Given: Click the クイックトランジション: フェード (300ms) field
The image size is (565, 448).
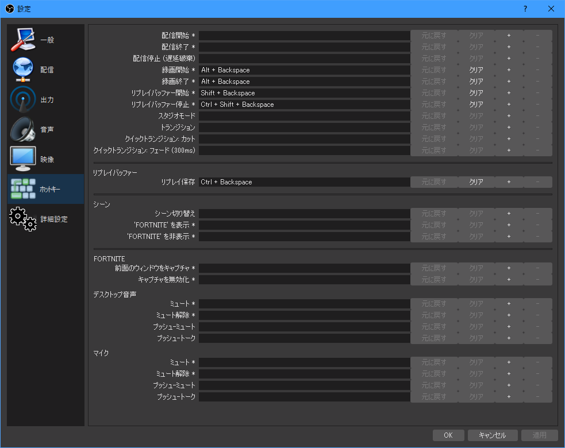Looking at the screenshot, I should point(305,150).
